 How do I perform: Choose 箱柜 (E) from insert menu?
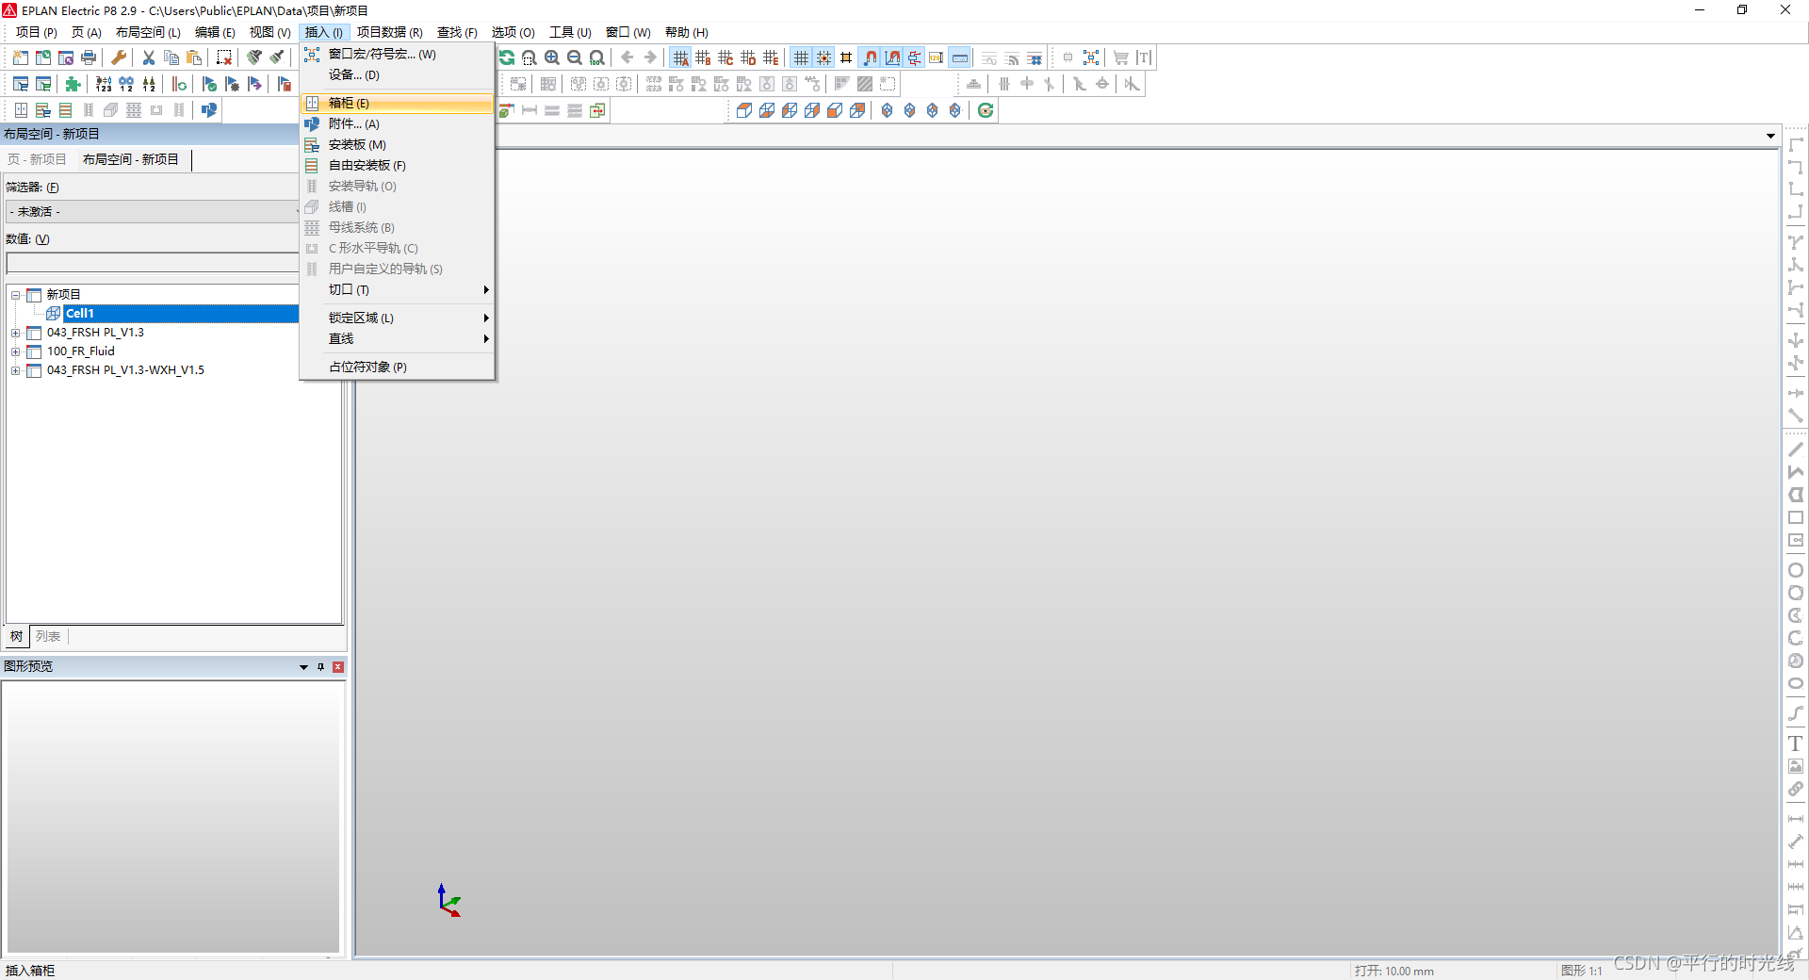[x=398, y=103]
